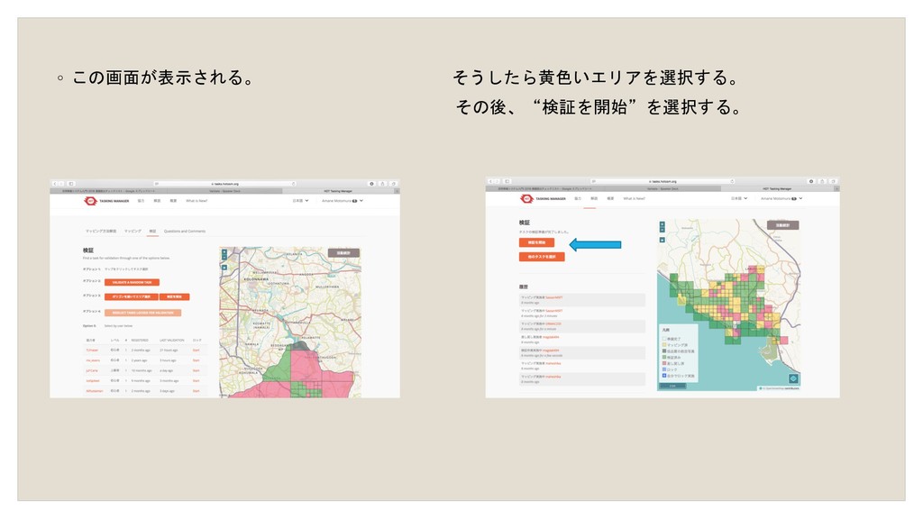Click the faded select-tasks-locked-for-validation button
The height and width of the screenshot is (519, 923).
click(x=143, y=313)
